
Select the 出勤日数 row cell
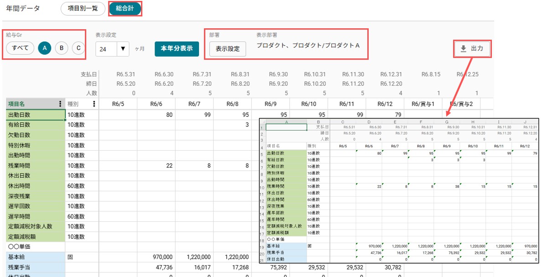coord(36,115)
